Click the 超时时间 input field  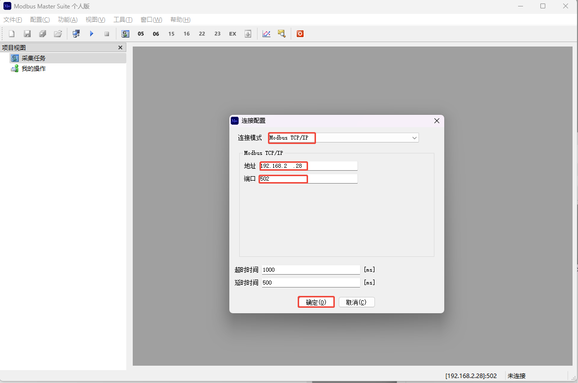pos(311,270)
